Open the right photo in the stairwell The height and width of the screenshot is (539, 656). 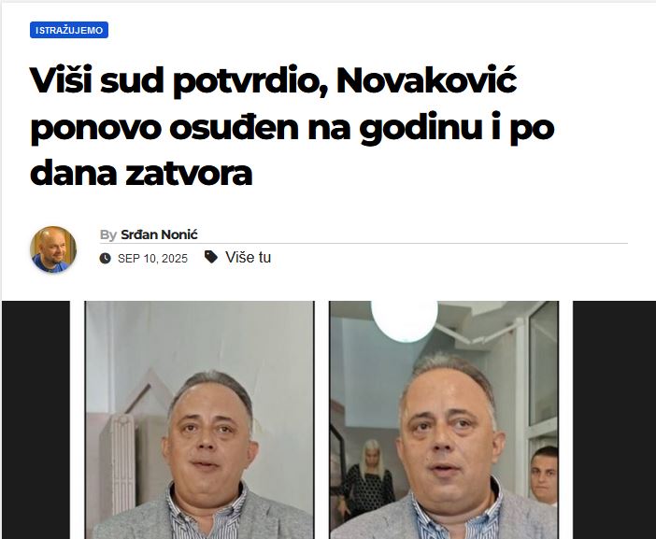[444, 419]
